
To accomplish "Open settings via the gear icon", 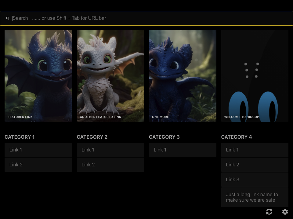I will [x=285, y=212].
